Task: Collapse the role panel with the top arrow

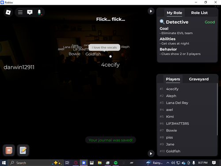Action: [x=151, y=11]
